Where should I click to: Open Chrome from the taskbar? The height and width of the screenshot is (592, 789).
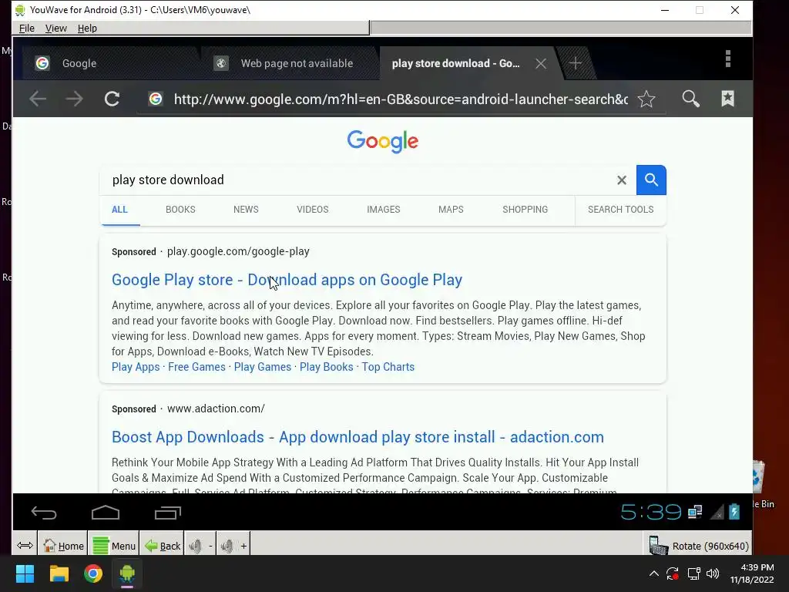tap(93, 573)
